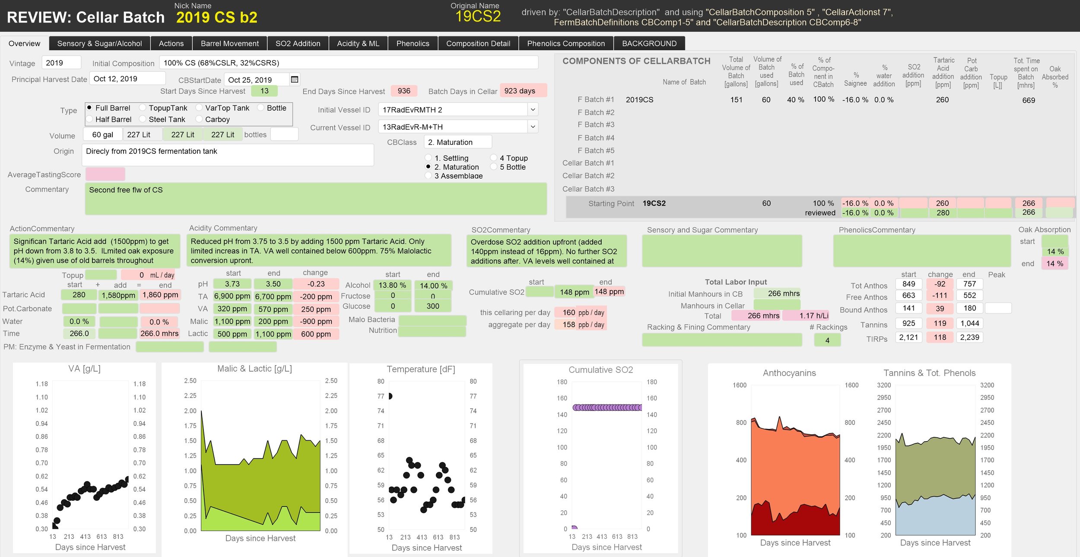
Task: Edit the Acidity Commentary text box
Action: click(x=319, y=251)
